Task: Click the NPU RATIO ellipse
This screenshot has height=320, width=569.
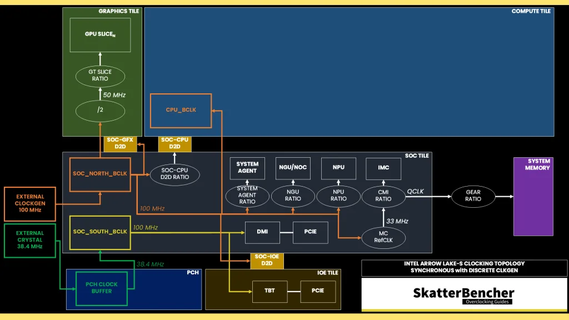Action: pos(338,196)
